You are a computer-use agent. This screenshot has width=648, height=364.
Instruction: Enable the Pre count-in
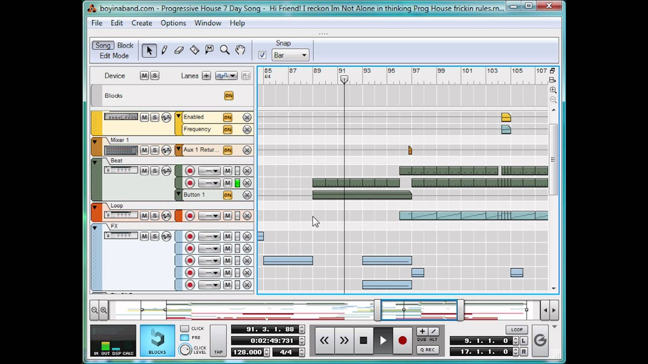184,338
